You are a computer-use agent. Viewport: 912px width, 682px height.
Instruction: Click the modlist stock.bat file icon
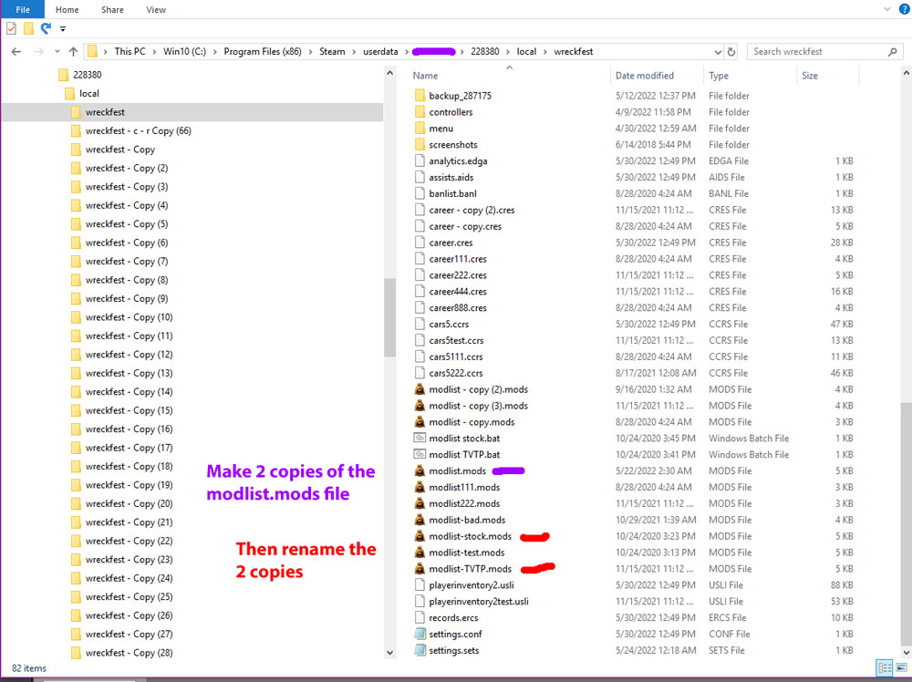pos(420,438)
